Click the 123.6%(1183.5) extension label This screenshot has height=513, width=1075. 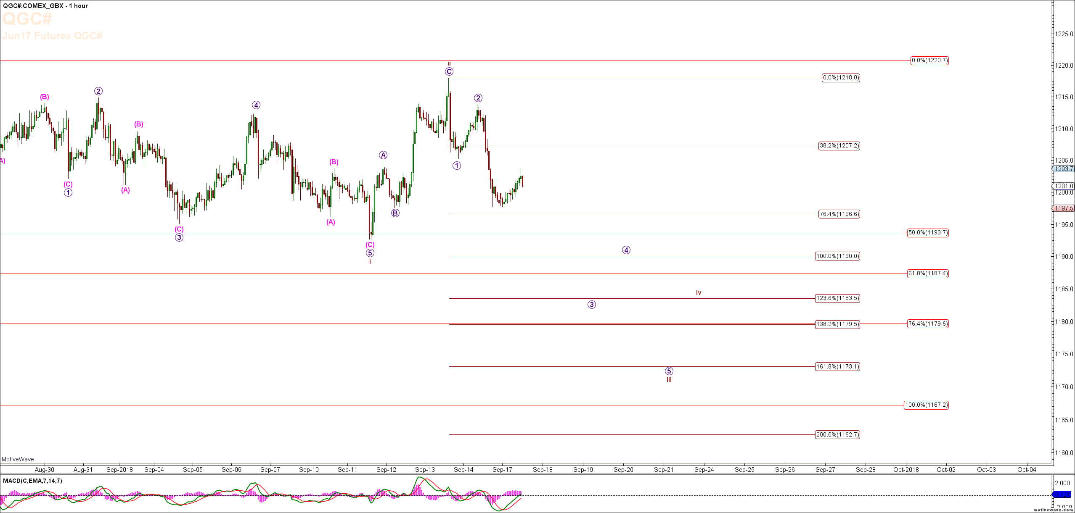tap(838, 298)
